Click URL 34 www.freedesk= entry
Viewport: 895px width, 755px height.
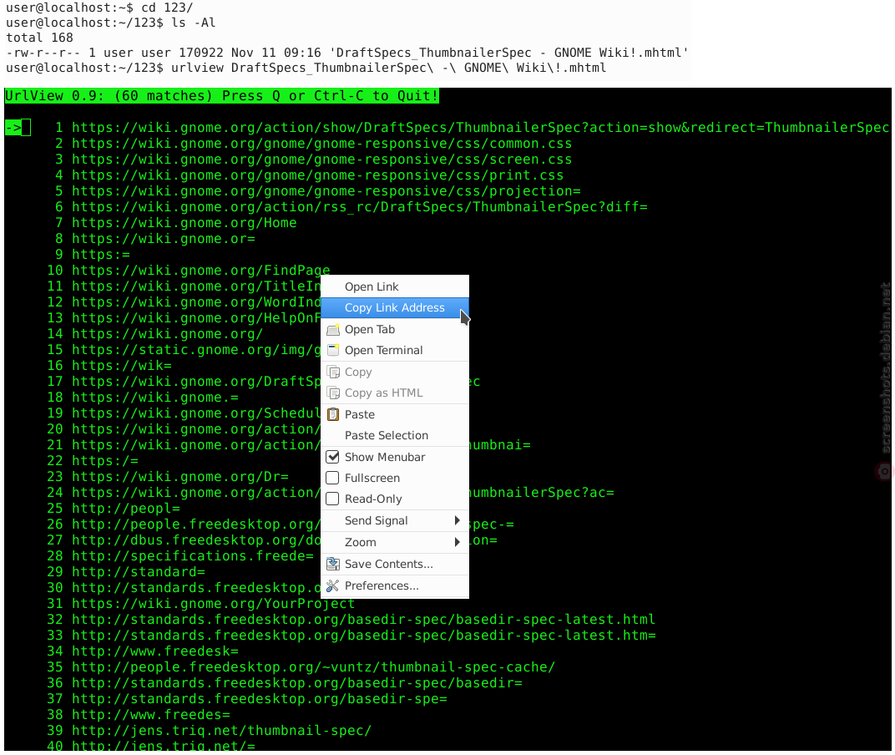[154, 651]
